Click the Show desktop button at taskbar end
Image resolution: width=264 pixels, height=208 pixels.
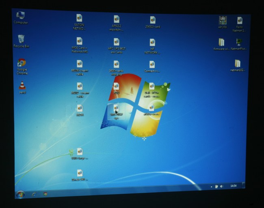pyautogui.click(x=243, y=185)
